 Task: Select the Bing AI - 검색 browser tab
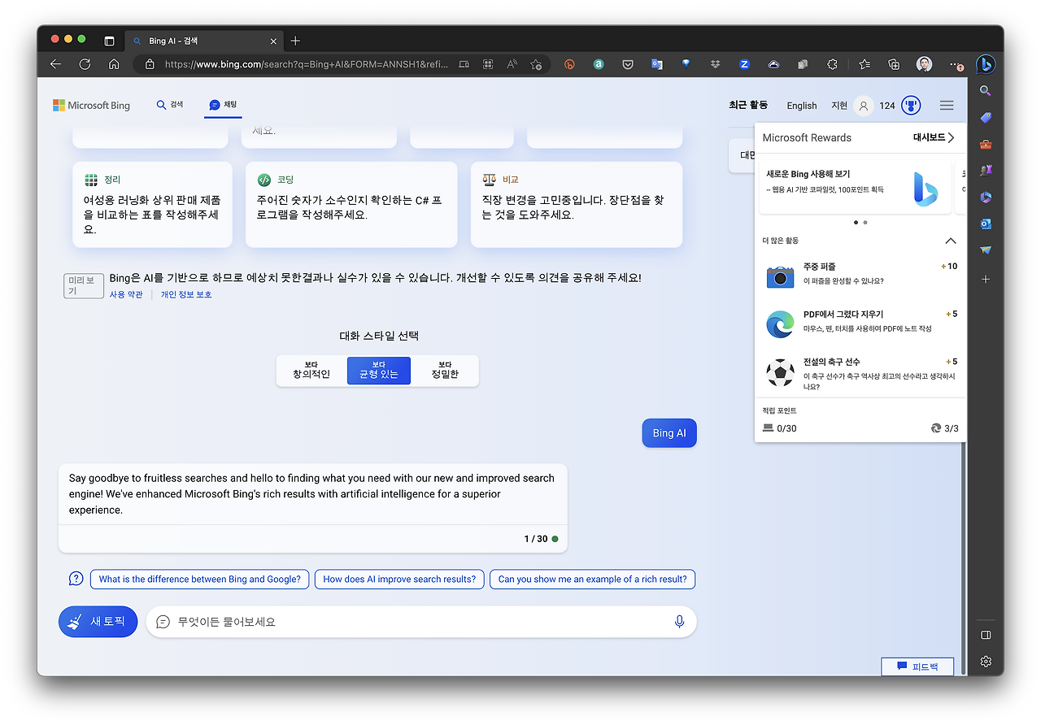click(204, 41)
